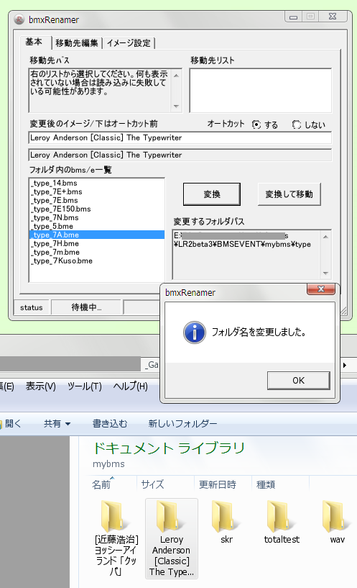The width and height of the screenshot is (357, 588).
Task: Open the ツール(T) menu in Explorer
Action: click(x=85, y=386)
